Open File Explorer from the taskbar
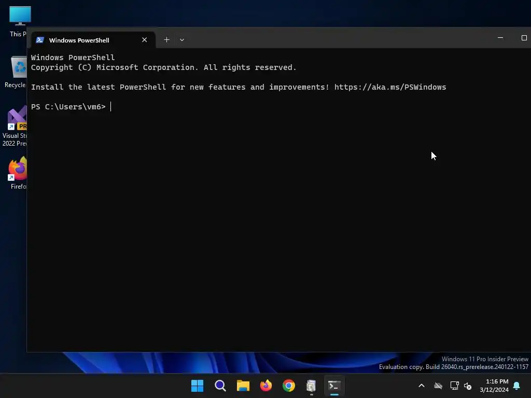 coord(243,386)
